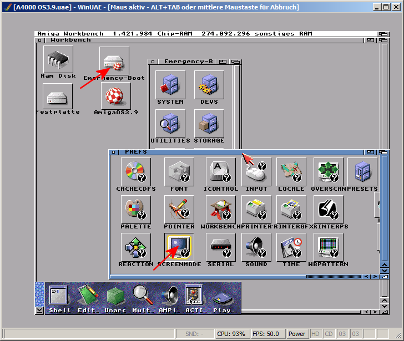Select the ICONTROL prefs icon
Viewport: 404px width, 341px height.
pyautogui.click(x=220, y=172)
